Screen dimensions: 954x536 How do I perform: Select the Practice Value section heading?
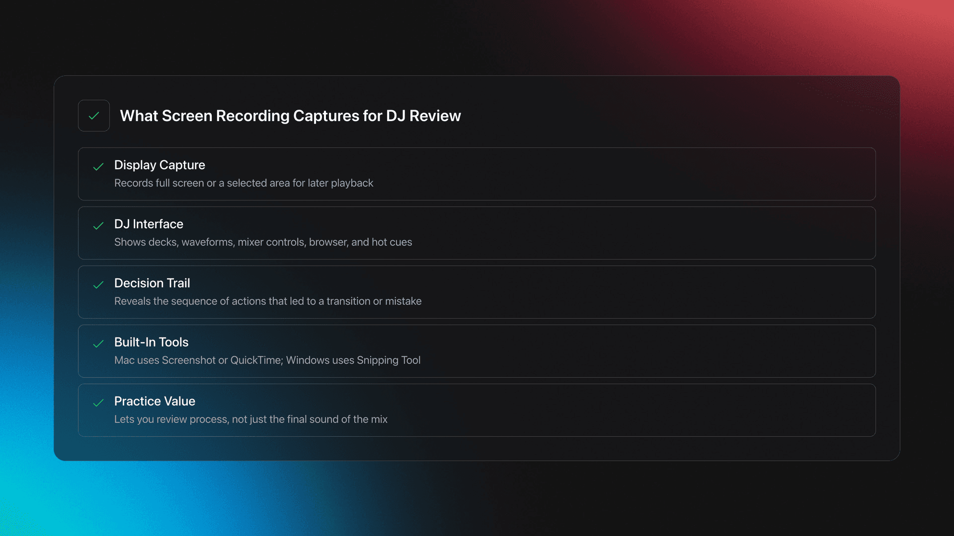[155, 401]
